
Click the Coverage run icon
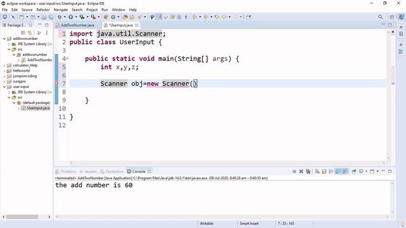coord(82,17)
